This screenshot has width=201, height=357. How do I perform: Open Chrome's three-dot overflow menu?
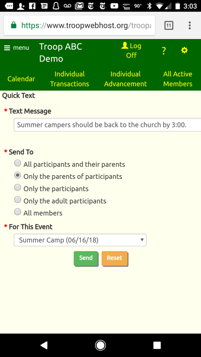(x=189, y=25)
